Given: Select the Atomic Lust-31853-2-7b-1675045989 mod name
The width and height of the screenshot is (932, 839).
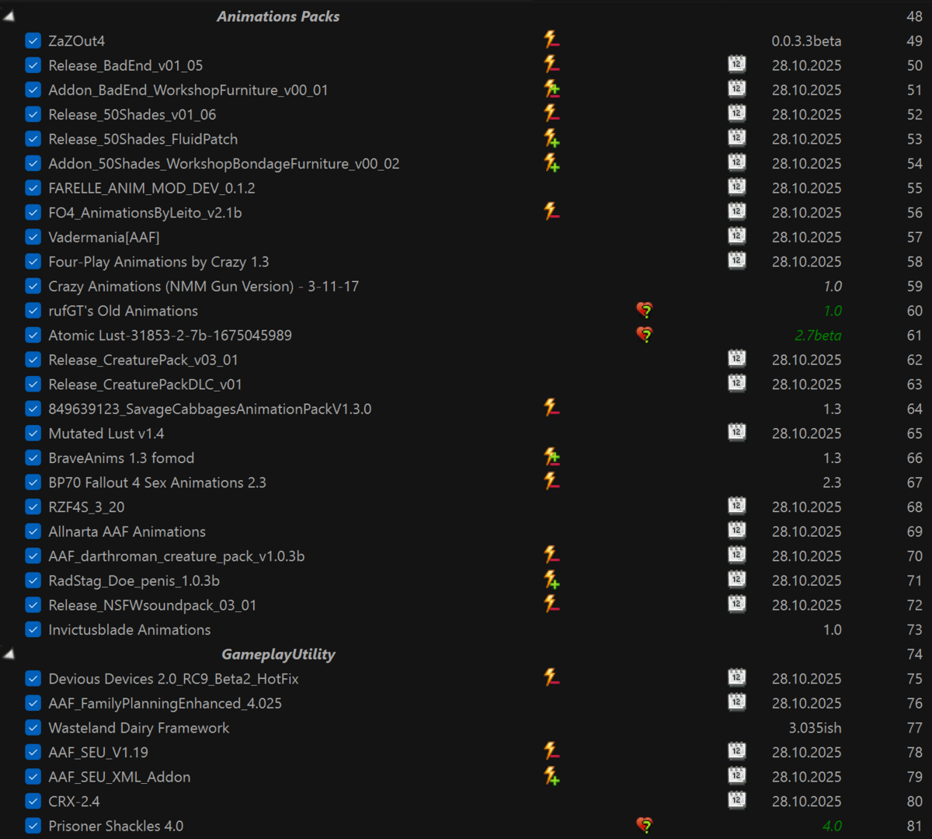Looking at the screenshot, I should (x=170, y=336).
